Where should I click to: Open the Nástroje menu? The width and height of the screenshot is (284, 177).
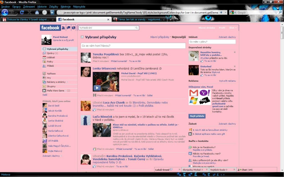(x=65, y=7)
